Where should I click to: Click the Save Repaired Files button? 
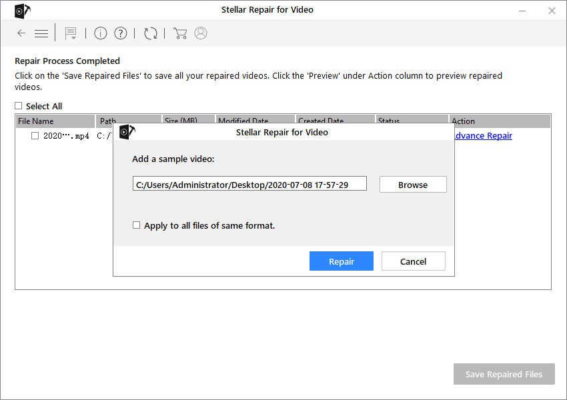coord(504,374)
